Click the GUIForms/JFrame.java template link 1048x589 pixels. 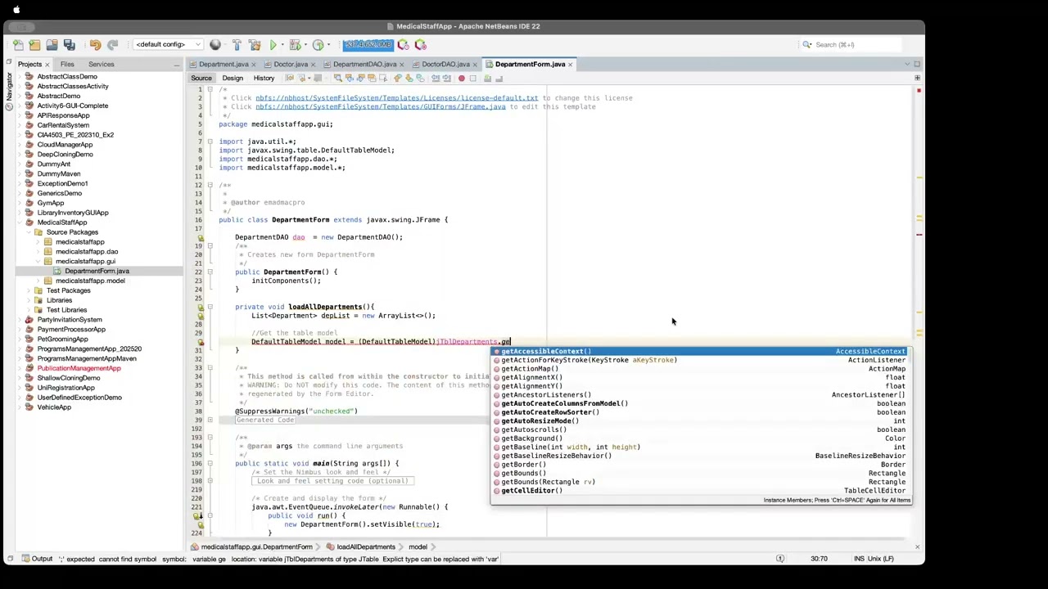tap(380, 106)
